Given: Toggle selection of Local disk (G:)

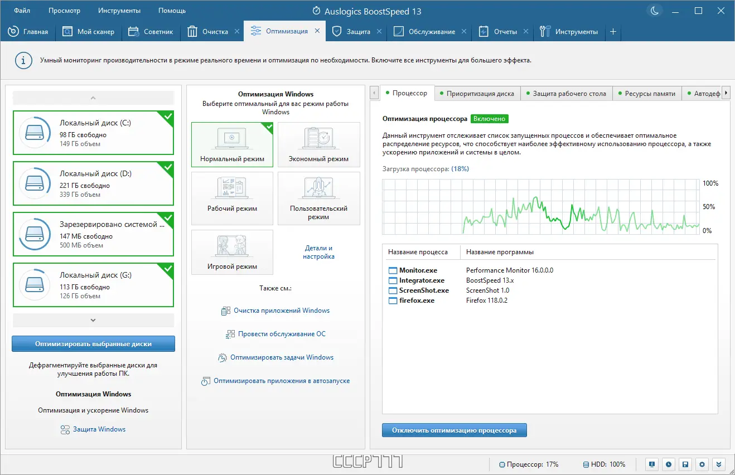Looking at the screenshot, I should (93, 285).
